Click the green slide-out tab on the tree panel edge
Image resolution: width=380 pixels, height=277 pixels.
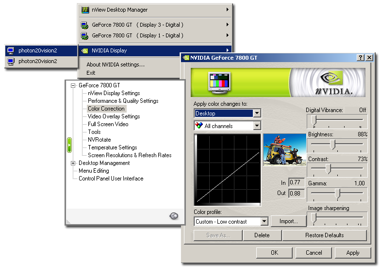pyautogui.click(x=69, y=145)
